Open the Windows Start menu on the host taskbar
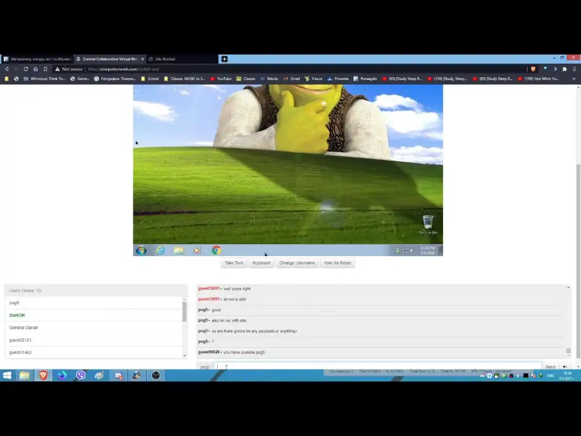This screenshot has width=581, height=436. [7, 376]
